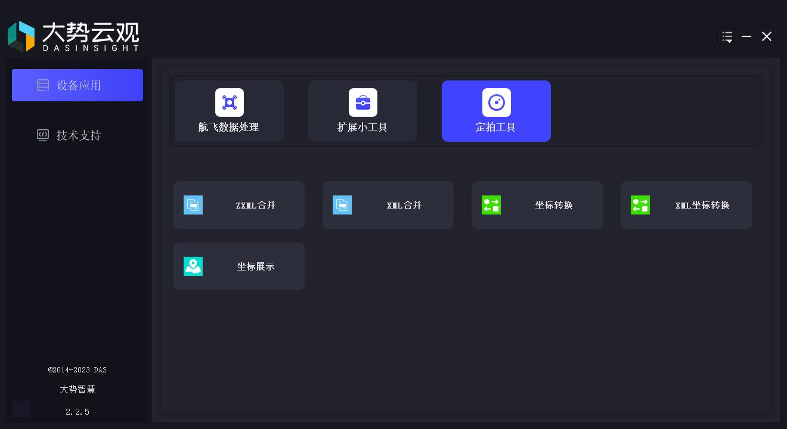Minimize the DasInsight window
Screen dimensions: 787x429
746,36
